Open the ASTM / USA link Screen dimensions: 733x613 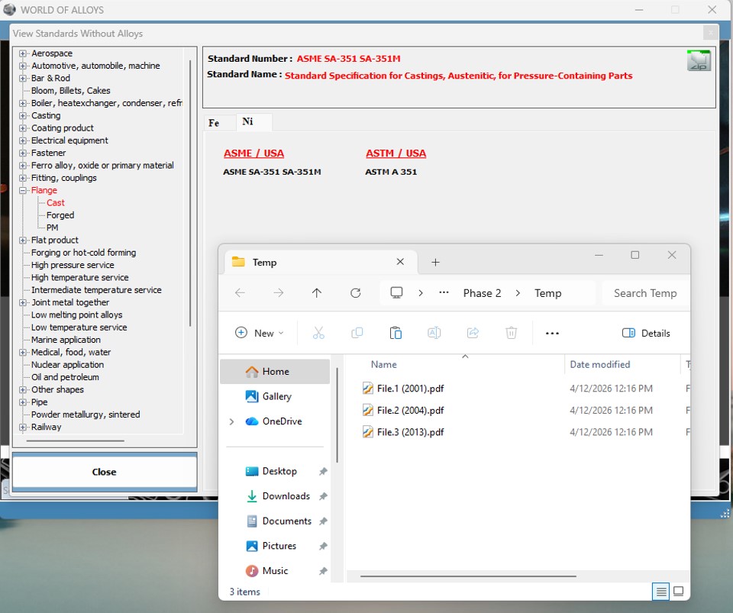(x=396, y=153)
